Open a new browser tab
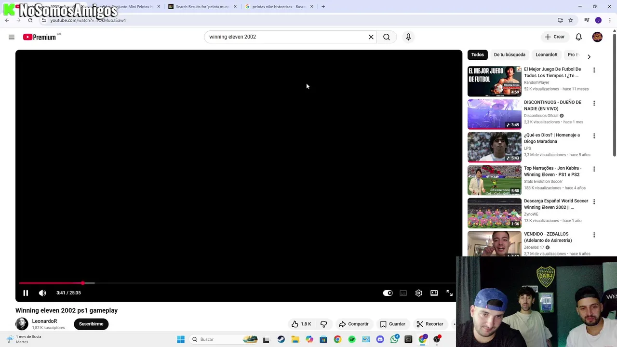 [x=323, y=7]
